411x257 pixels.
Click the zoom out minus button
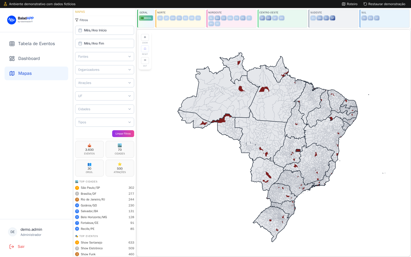[x=145, y=60]
